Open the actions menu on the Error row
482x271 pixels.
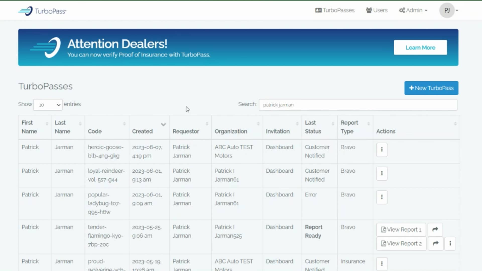click(382, 197)
